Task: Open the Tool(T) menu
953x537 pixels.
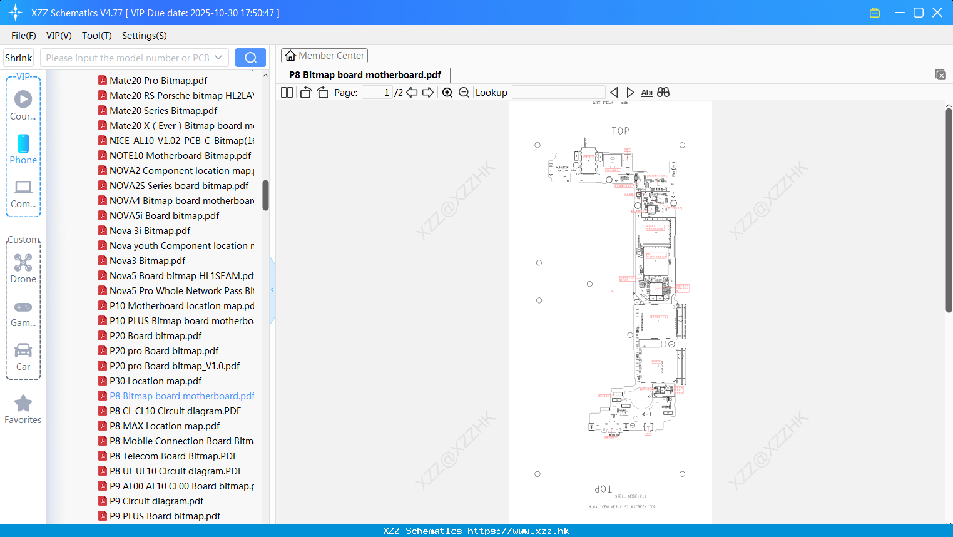Action: pos(97,36)
